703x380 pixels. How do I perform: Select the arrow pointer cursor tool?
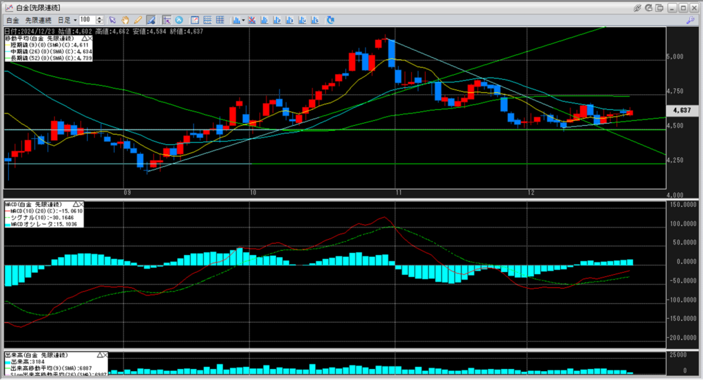[113, 21]
